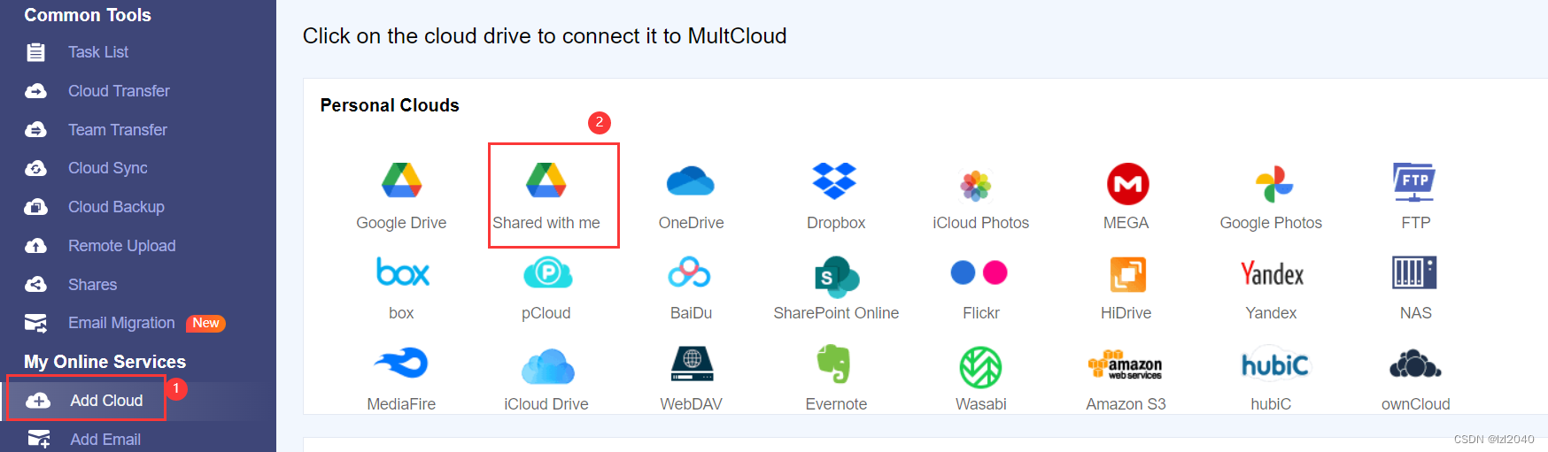
Task: Choose the Shared with me drive icon
Action: point(546,180)
